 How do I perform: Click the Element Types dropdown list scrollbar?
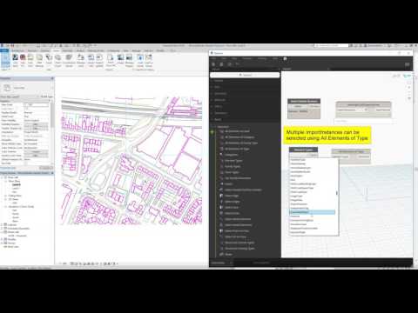[x=337, y=193]
